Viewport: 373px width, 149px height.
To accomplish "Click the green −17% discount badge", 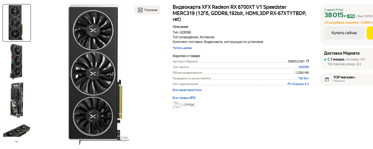I will (x=351, y=16).
